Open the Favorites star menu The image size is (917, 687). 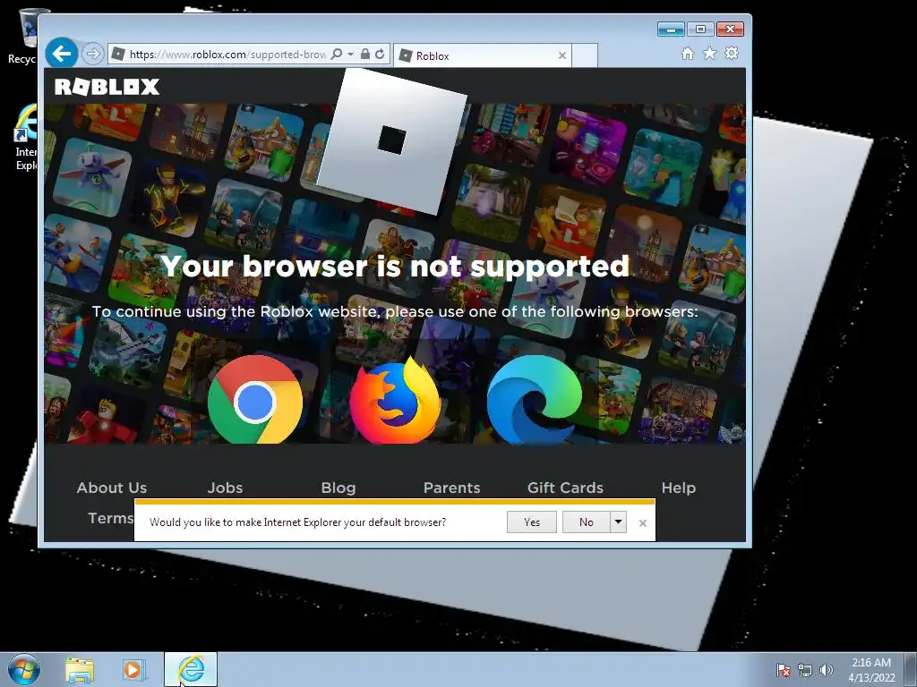[709, 54]
